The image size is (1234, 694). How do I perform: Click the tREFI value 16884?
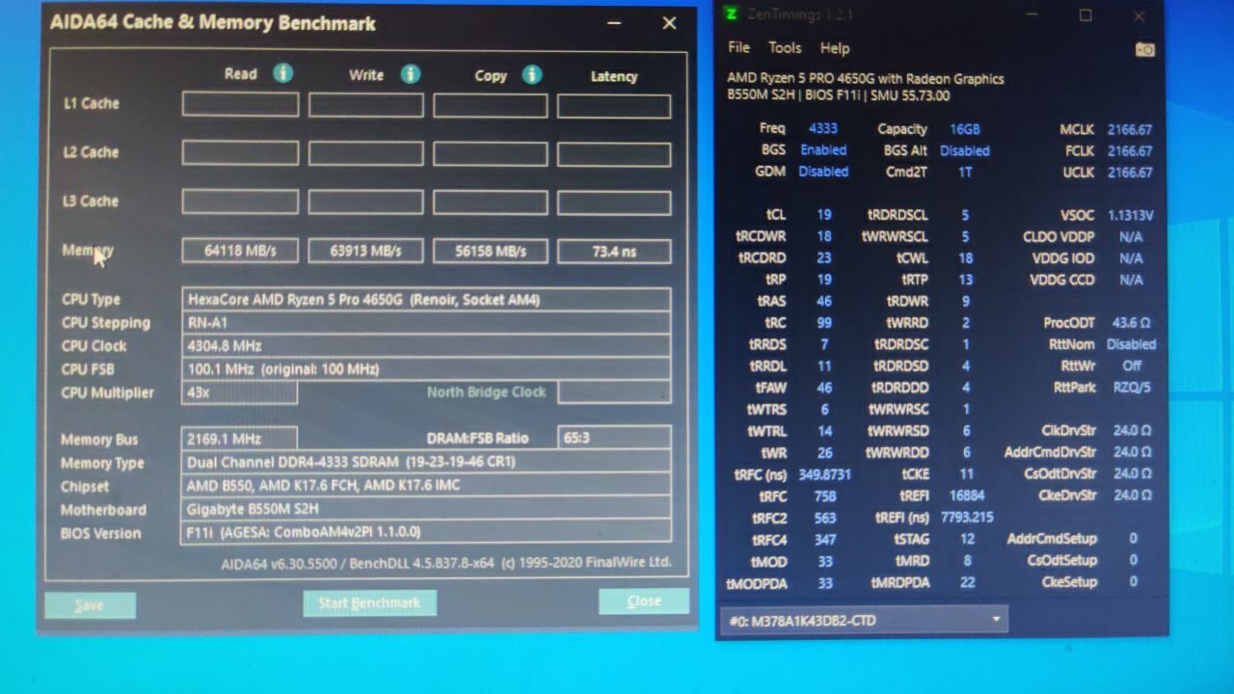coord(966,495)
